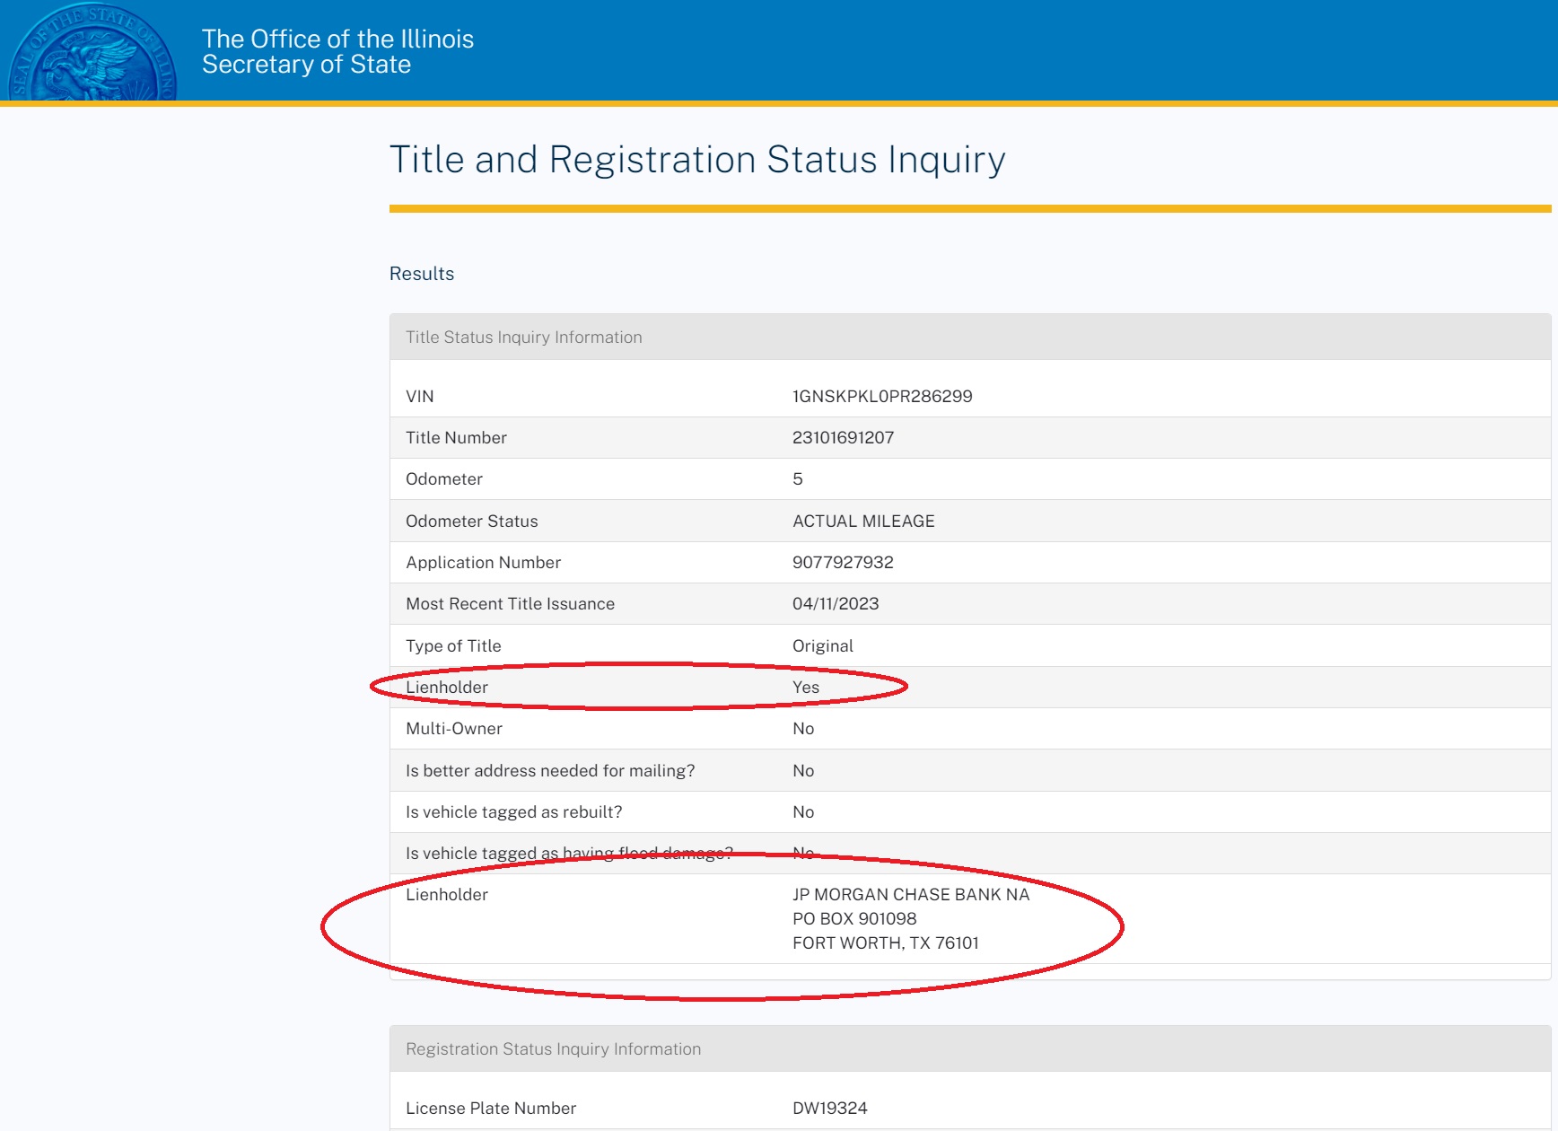Click the License Plate Number label
1558x1131 pixels.
pyautogui.click(x=491, y=1109)
